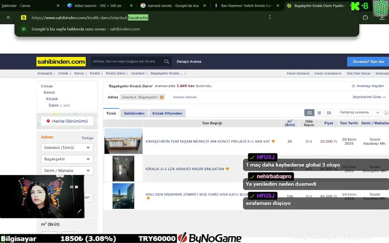Open the Asel'den Nidapark listing thumbnail
Image resolution: width=389 pixels, height=243 pixels.
[x=123, y=196]
